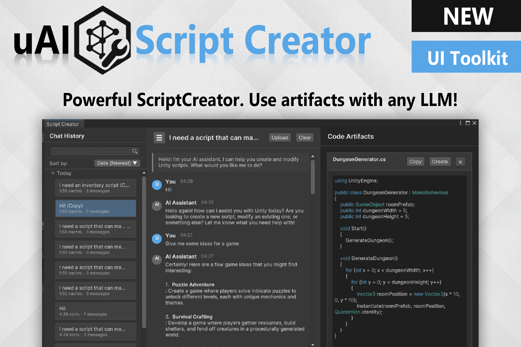
Task: Click the search magnifier icon in Chat History
Action: (x=135, y=151)
